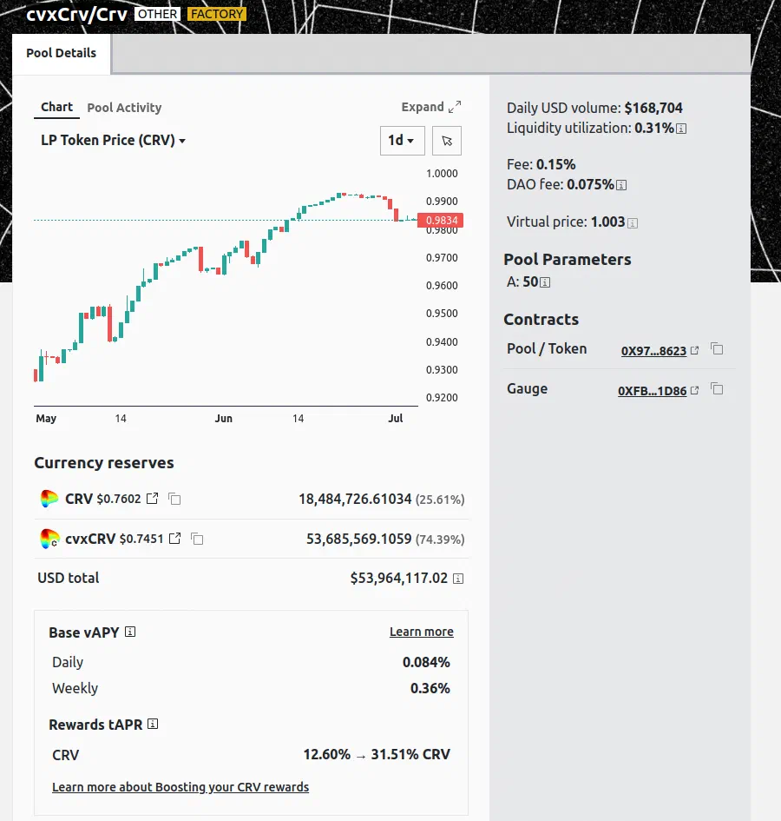Click the info icon next to DAO fee
This screenshot has height=821, width=781.
tap(621, 185)
